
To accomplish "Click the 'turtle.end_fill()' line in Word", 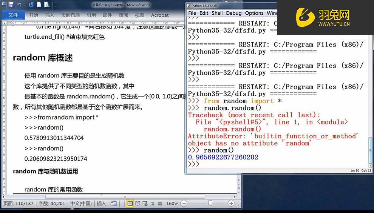I will tap(64, 37).
